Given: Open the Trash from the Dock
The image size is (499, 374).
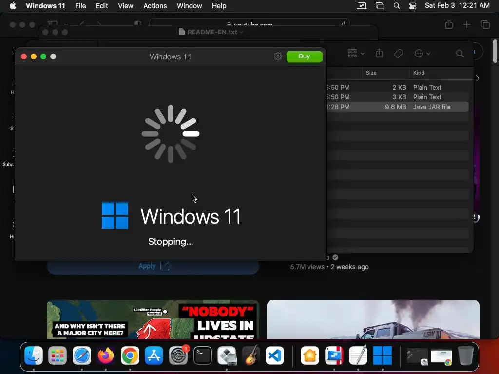Looking at the screenshot, I should (465, 355).
